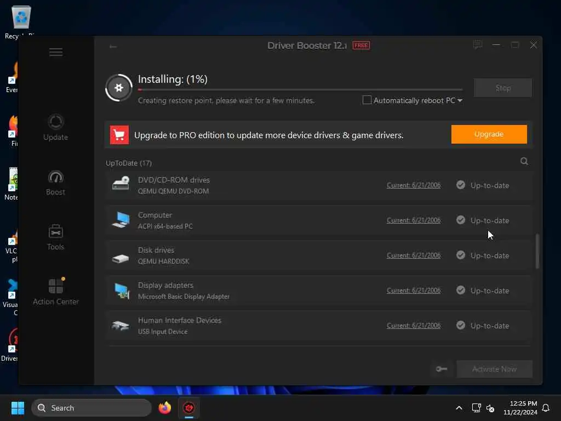This screenshot has height=421, width=561.
Task: Click the Recycle Bin desktop icon
Action: click(20, 21)
